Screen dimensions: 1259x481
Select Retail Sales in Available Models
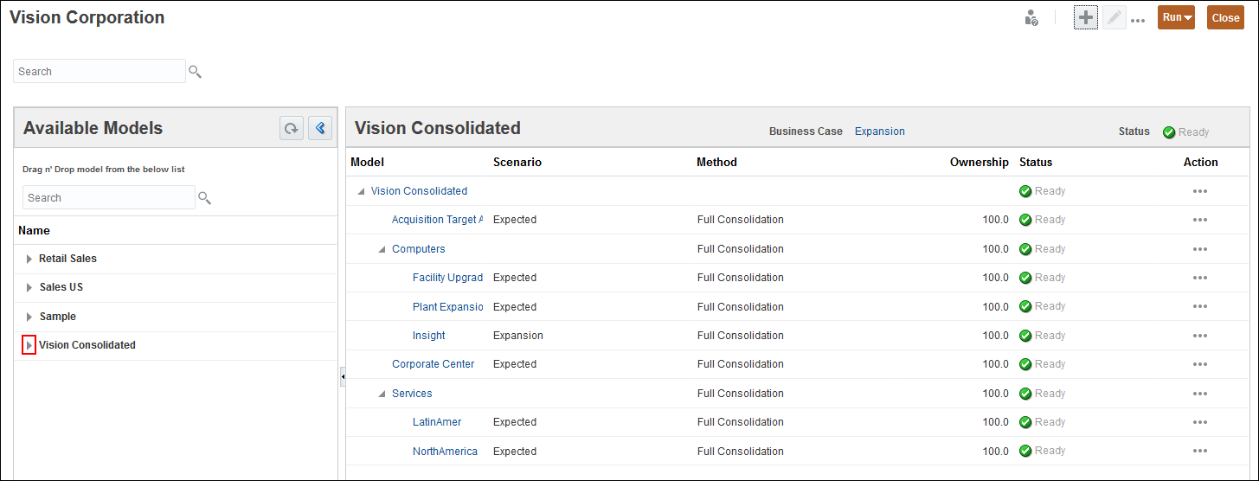(67, 259)
